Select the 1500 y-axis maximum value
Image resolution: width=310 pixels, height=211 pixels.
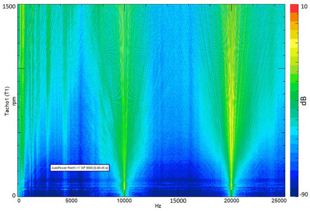(9, 7)
